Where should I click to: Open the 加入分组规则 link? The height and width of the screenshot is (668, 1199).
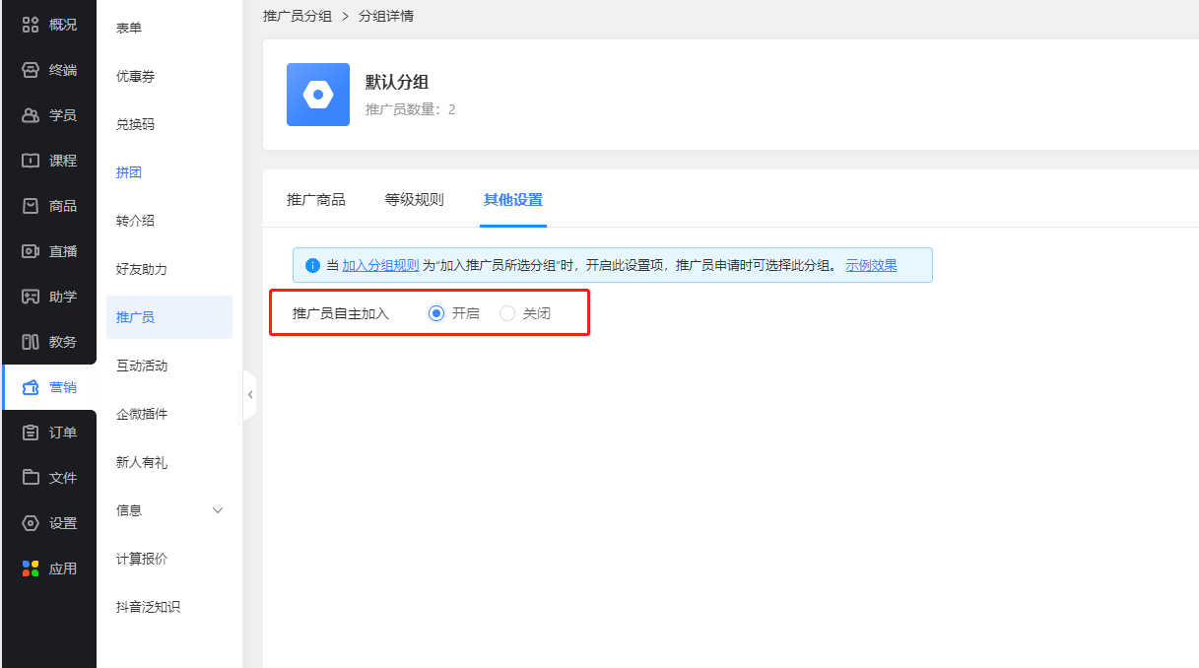click(380, 265)
